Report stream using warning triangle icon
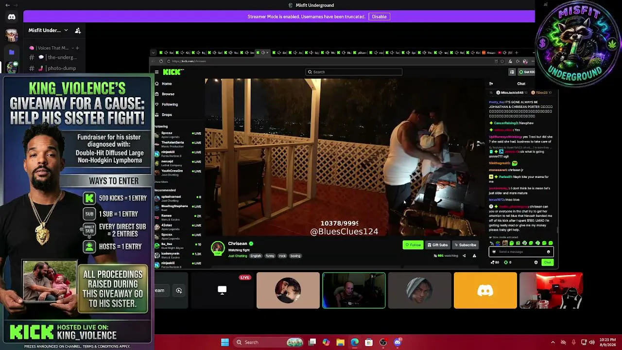 (474, 256)
